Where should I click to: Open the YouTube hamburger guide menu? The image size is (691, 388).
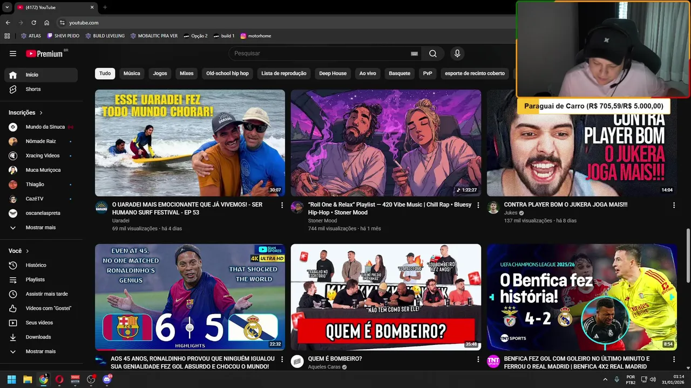pyautogui.click(x=13, y=53)
